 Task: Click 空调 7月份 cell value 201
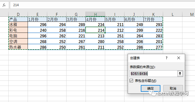153,41
